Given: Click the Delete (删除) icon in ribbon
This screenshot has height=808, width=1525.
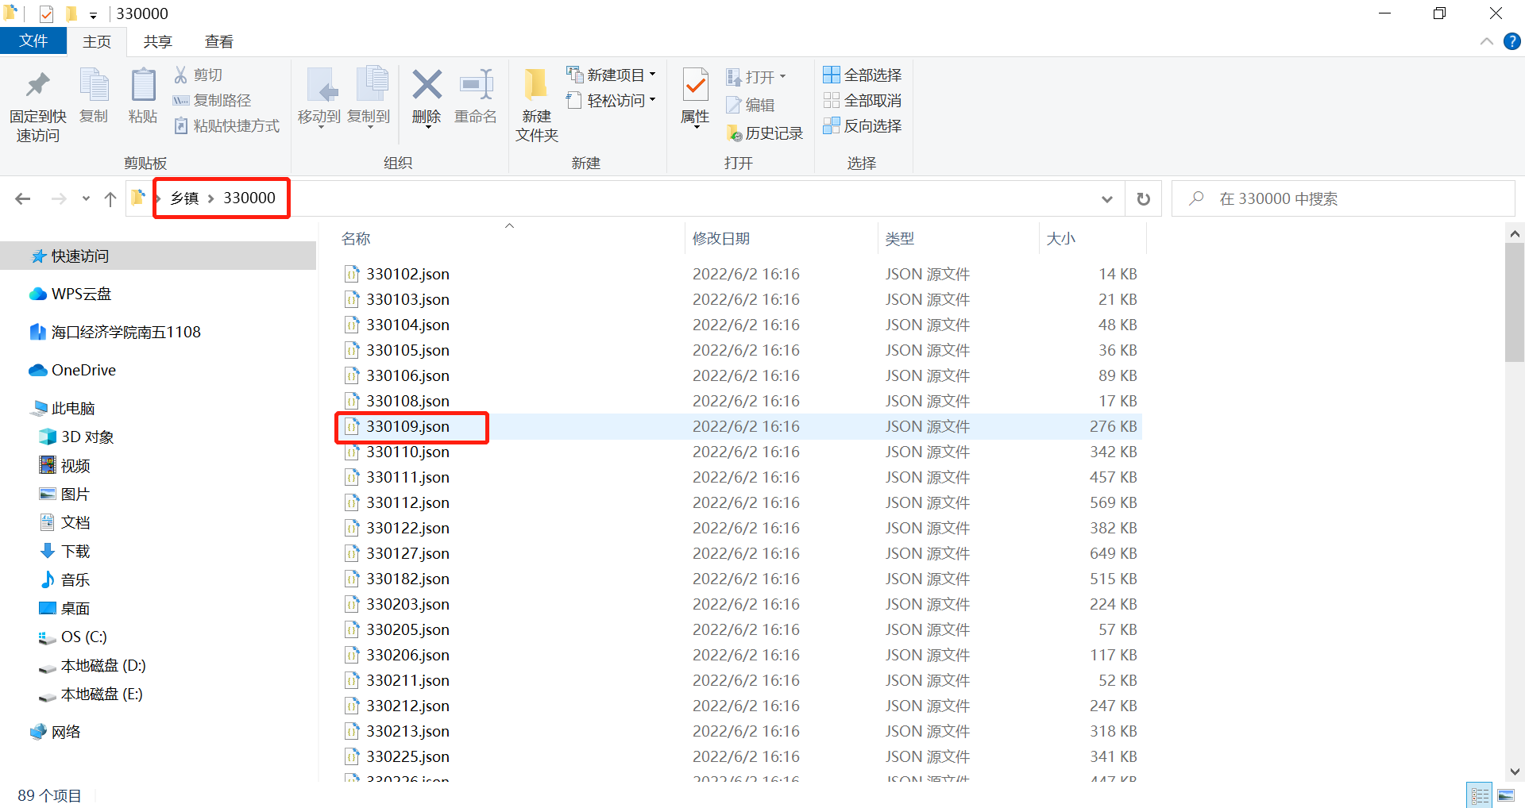Looking at the screenshot, I should [x=427, y=86].
